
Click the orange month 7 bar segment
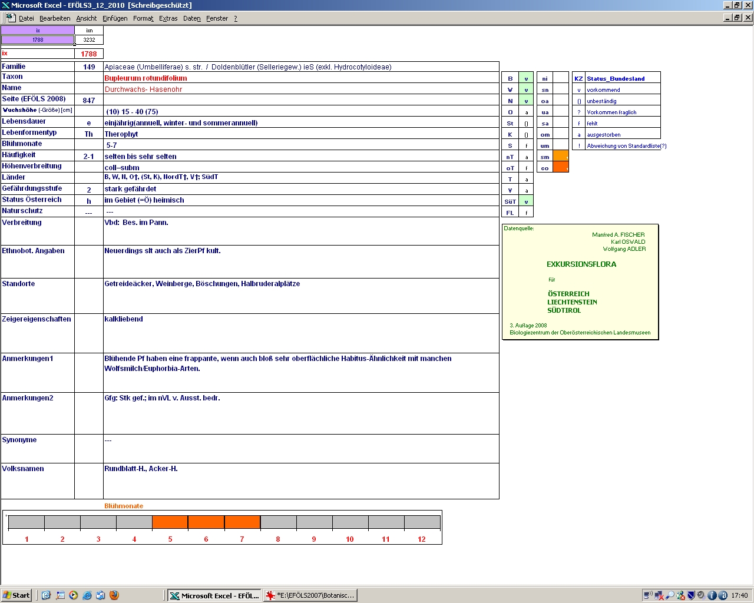point(242,522)
